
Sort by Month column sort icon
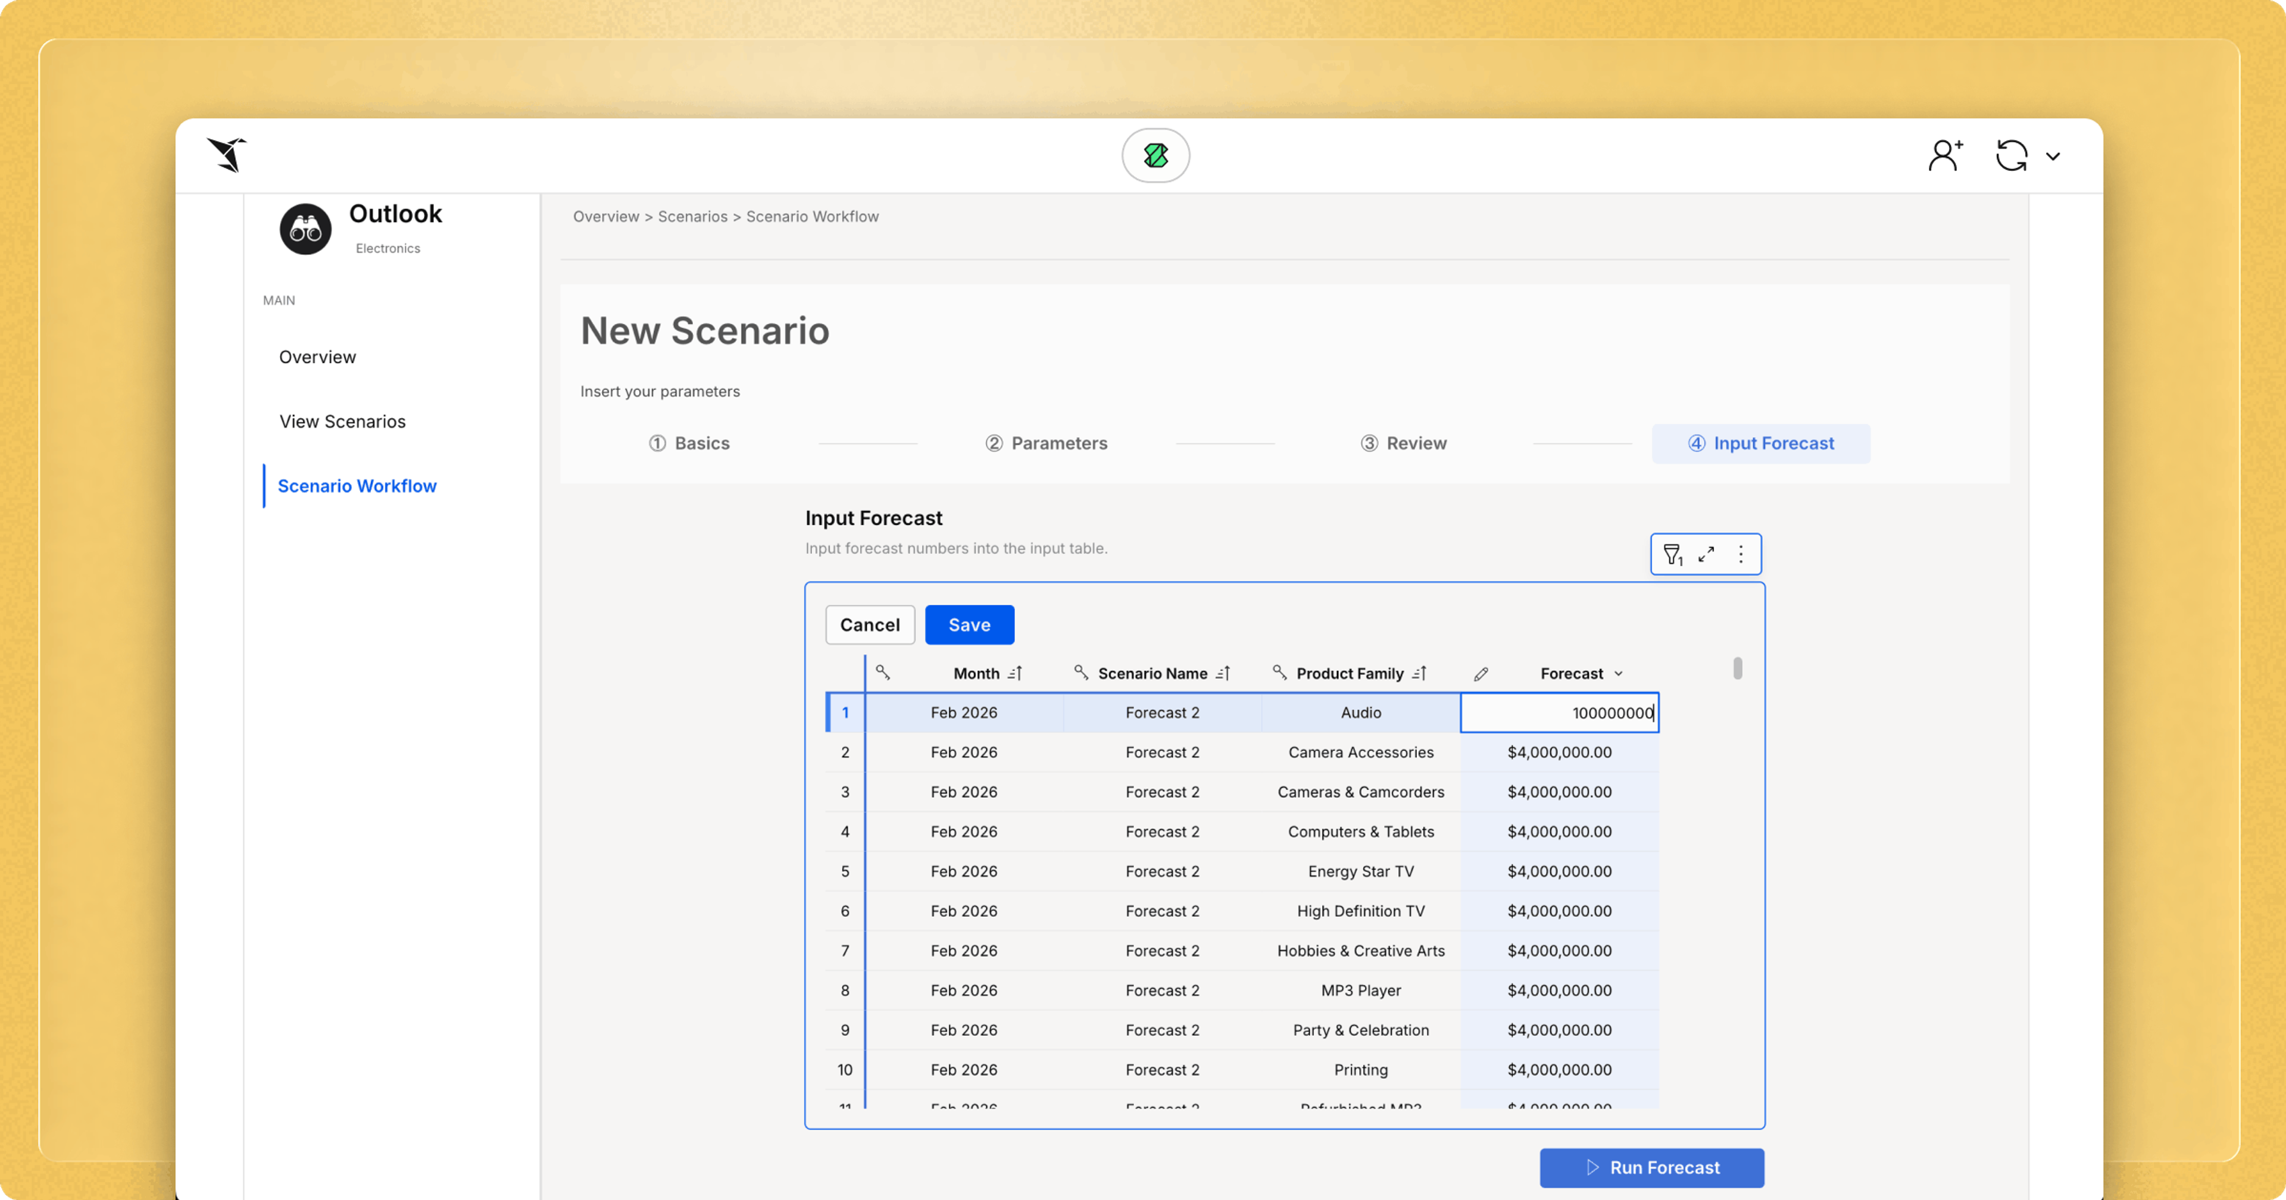1015,674
